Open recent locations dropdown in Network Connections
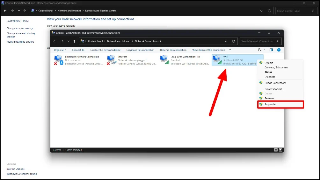 69,41
